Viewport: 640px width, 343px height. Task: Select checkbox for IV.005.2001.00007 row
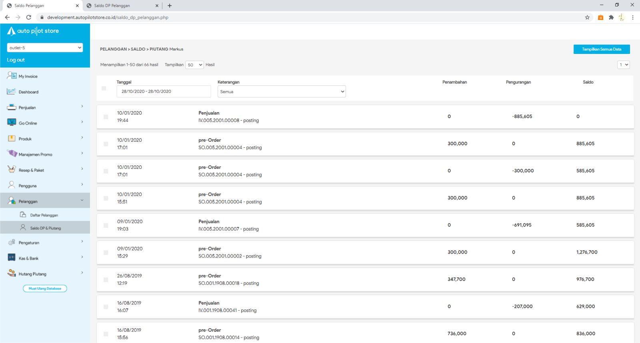(106, 226)
